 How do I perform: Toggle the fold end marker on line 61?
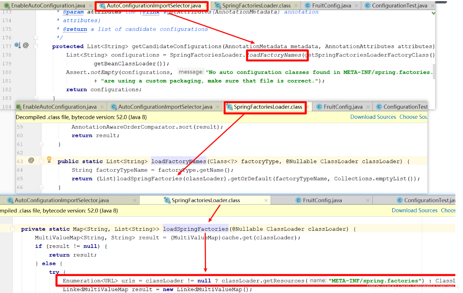tap(42, 144)
